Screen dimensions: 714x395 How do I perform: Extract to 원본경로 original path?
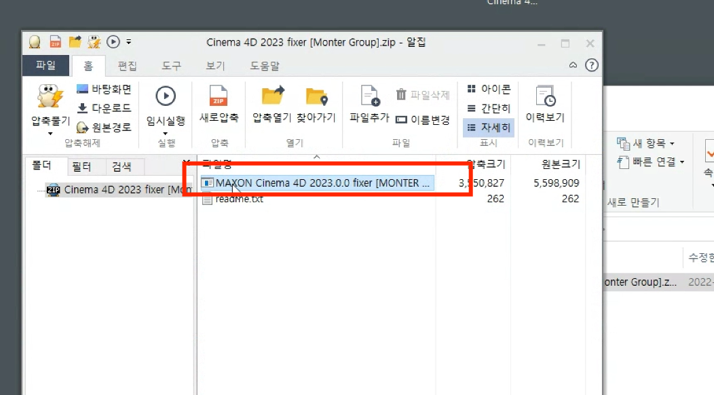point(105,127)
